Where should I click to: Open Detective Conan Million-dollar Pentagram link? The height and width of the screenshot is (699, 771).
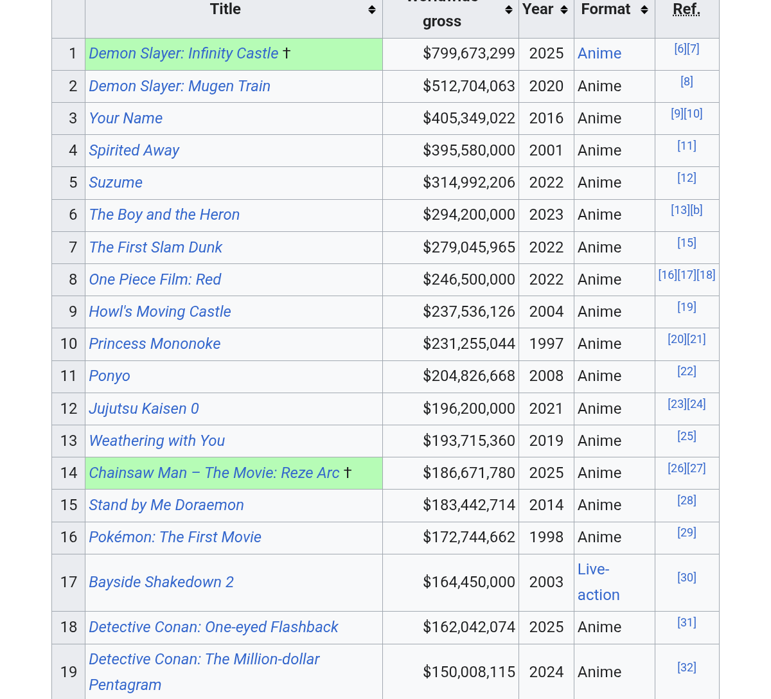204,672
